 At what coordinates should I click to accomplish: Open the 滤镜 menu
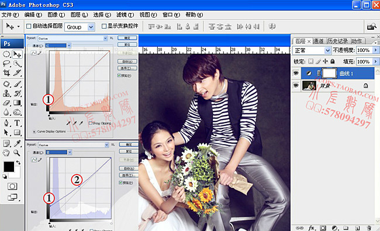pyautogui.click(x=125, y=15)
